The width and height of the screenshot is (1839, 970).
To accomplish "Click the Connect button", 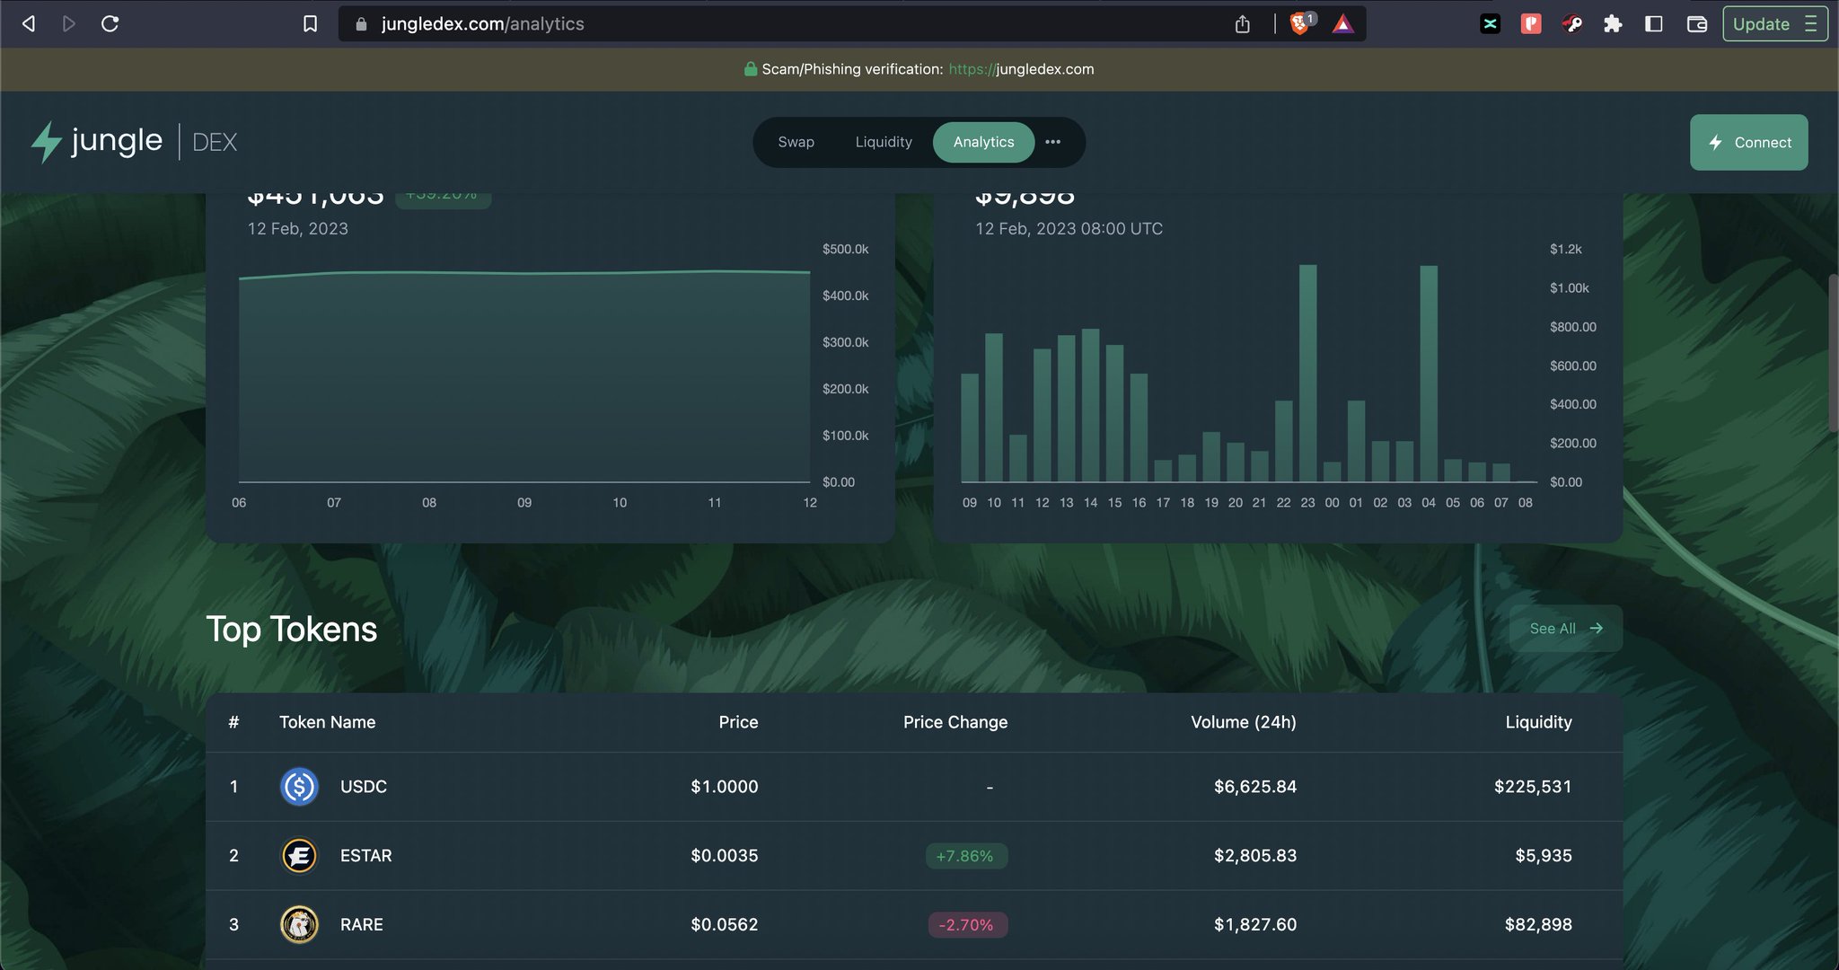I will point(1747,142).
